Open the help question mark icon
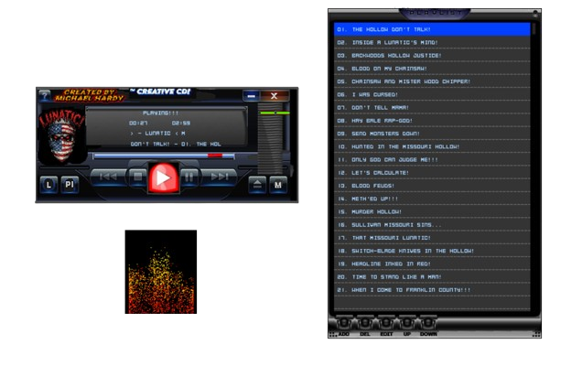The height and width of the screenshot is (366, 571). [x=45, y=94]
